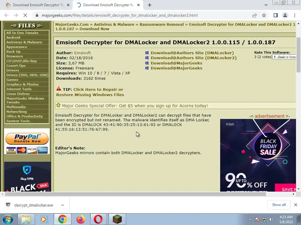Click Repair or Restore Missing Windows Files tip
This screenshot has width=301, height=225.
pos(90,92)
